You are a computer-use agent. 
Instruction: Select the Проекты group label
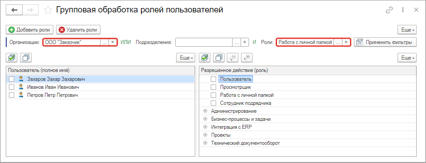point(221,135)
